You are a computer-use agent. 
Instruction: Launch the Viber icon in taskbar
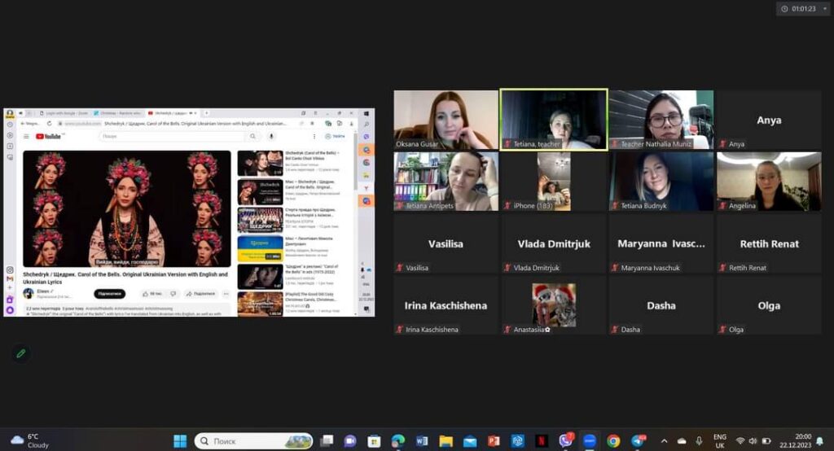[565, 440]
